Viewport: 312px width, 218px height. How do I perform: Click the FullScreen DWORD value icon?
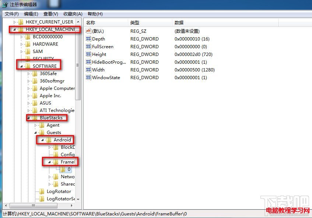pos(88,46)
